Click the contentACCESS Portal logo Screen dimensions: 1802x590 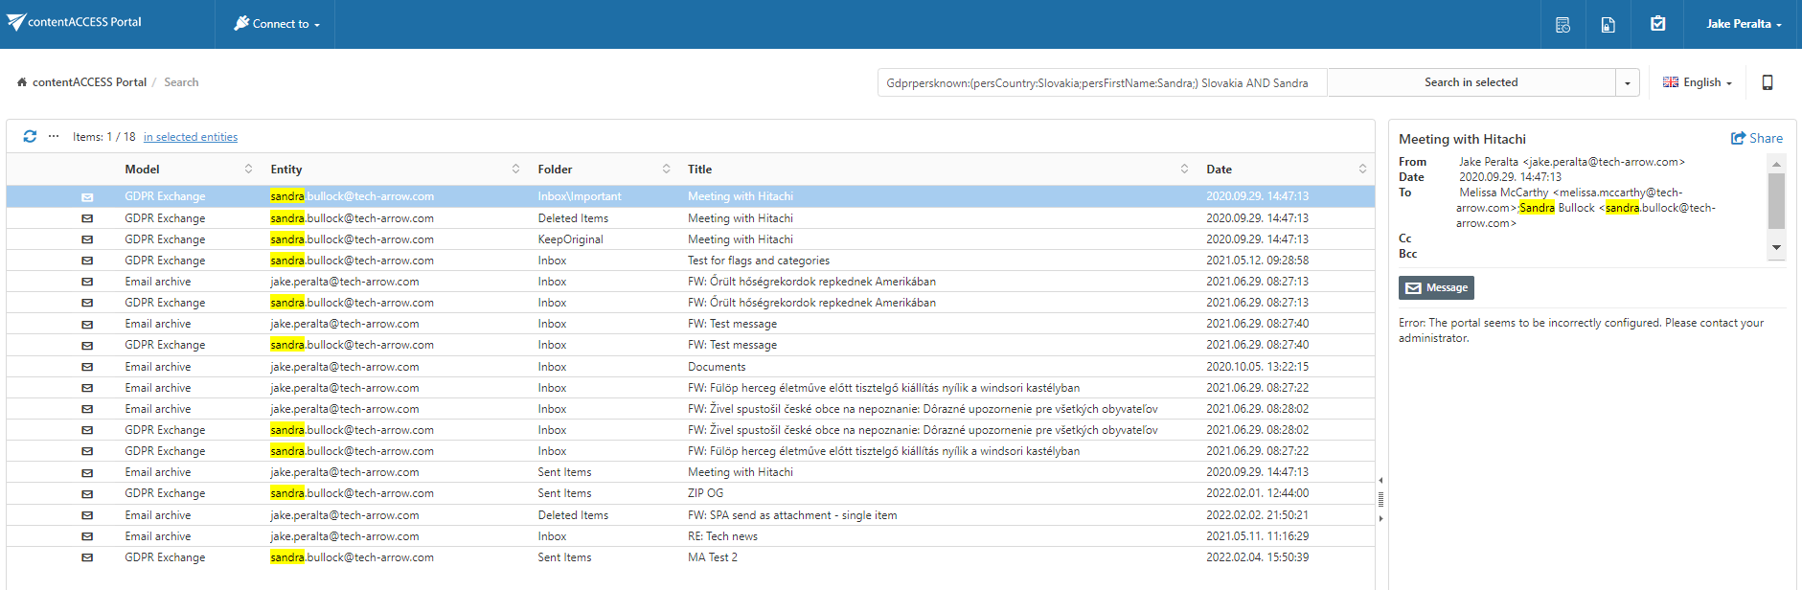point(75,22)
